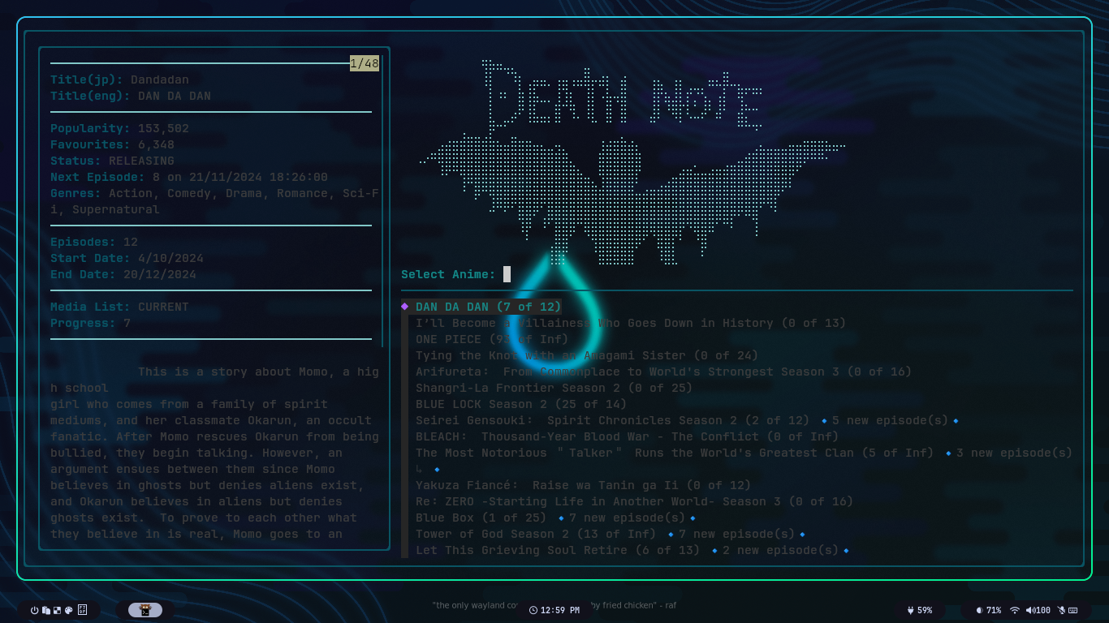Click '5 new episode(s)' badge on Seirei Gensouki
The image size is (1109, 623).
point(890,420)
